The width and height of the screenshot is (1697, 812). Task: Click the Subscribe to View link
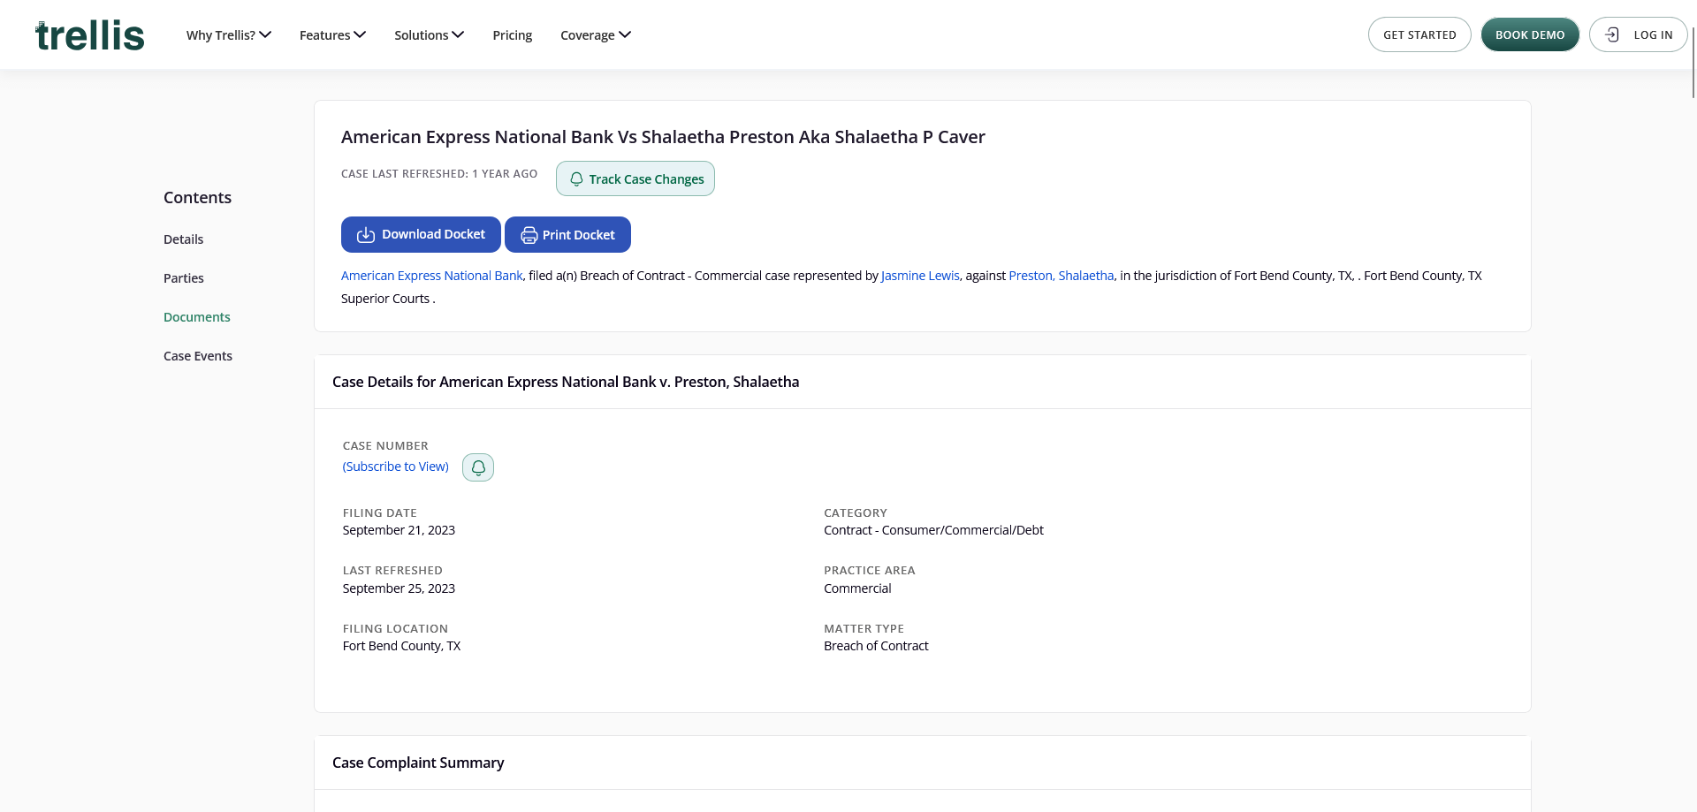(x=396, y=467)
